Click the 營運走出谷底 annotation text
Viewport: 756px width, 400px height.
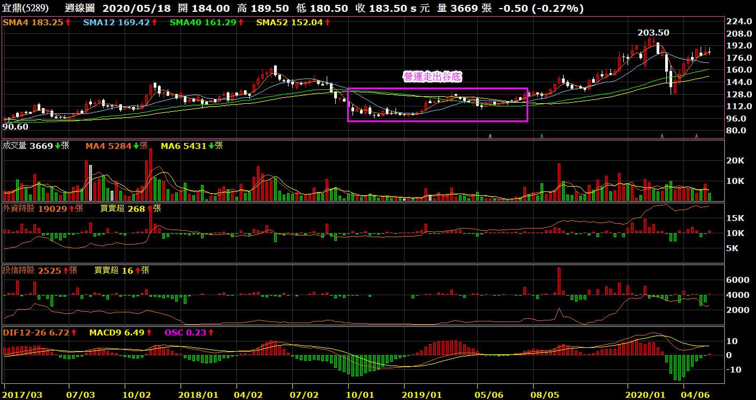(x=433, y=77)
